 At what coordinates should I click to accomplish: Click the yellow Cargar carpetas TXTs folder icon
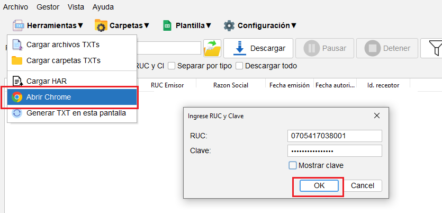[x=17, y=60]
